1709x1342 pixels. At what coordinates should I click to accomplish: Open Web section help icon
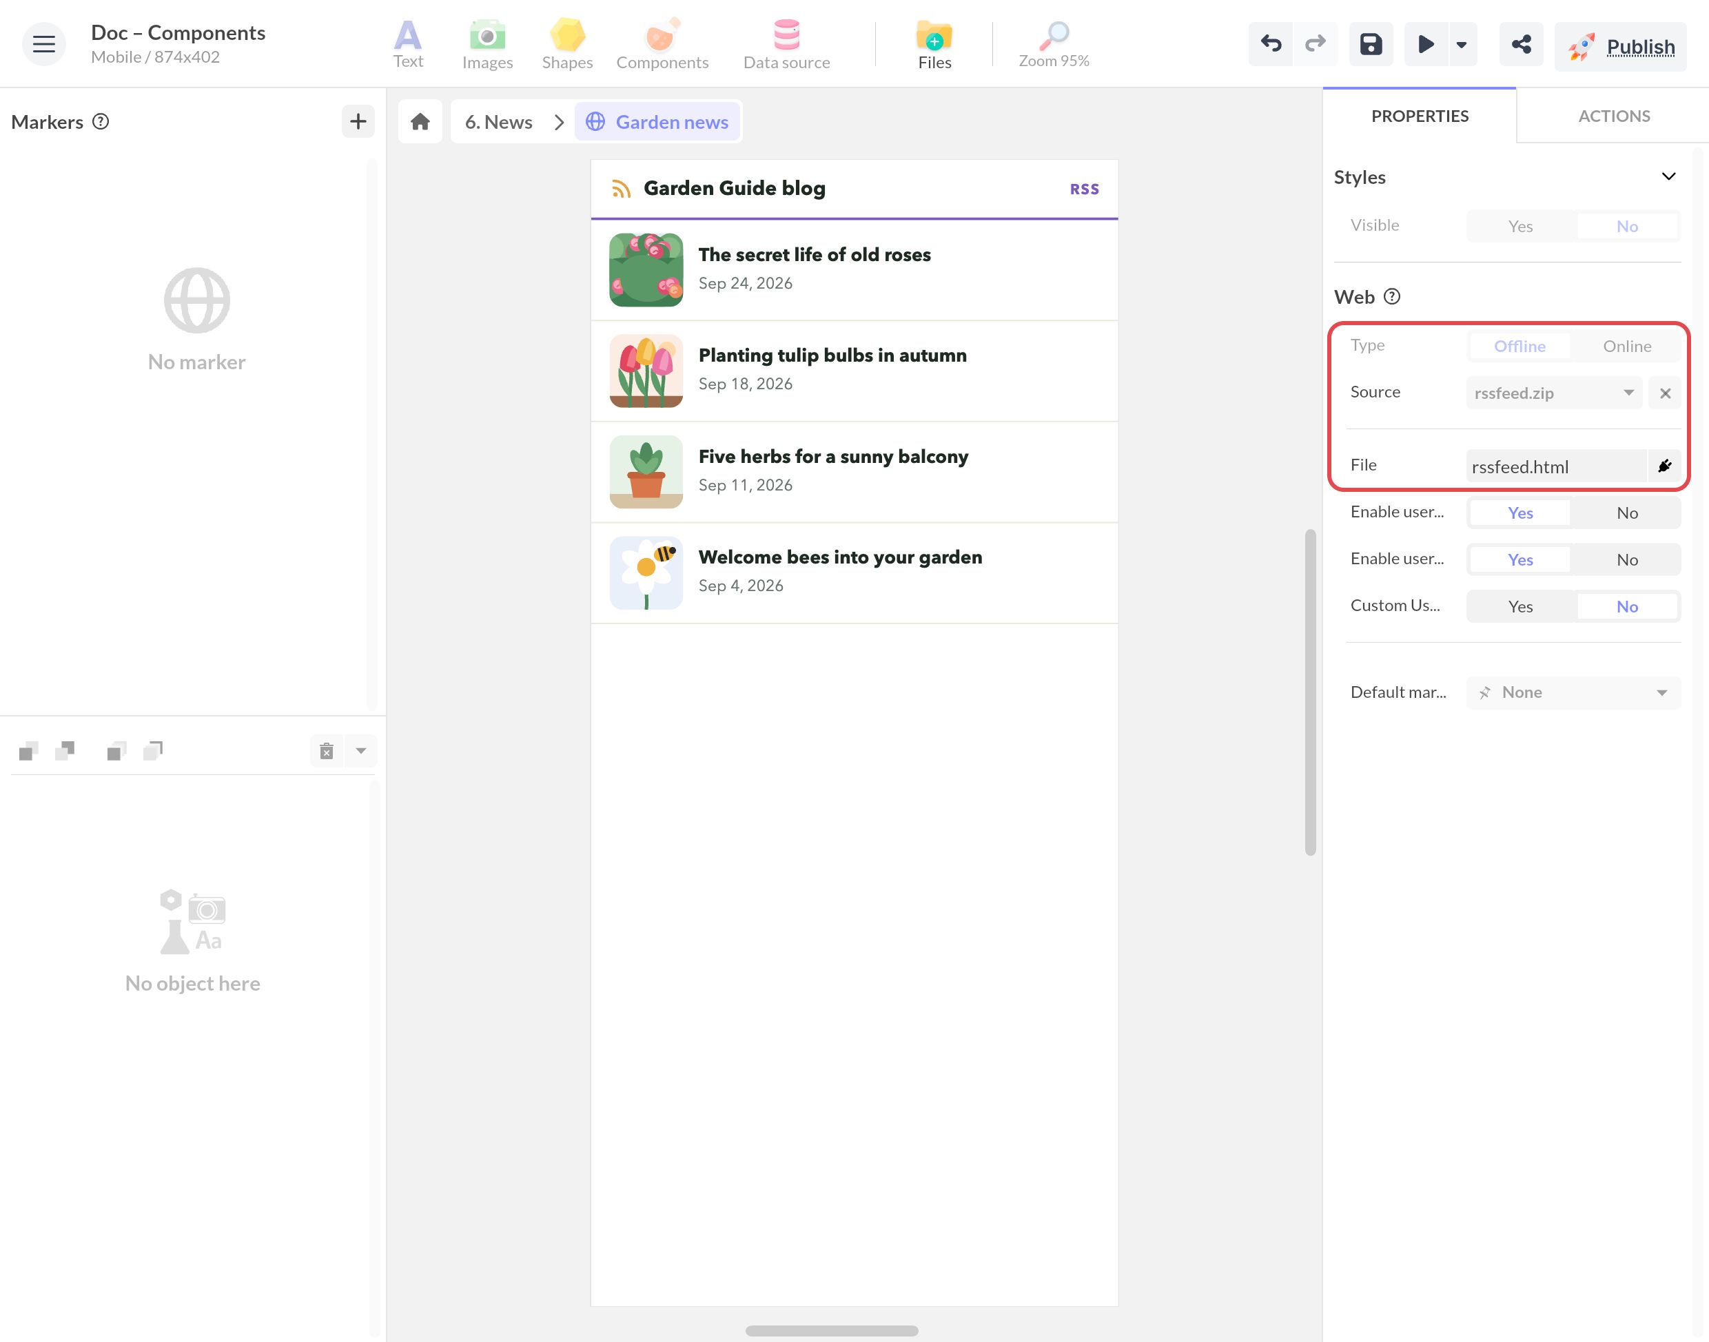tap(1391, 296)
